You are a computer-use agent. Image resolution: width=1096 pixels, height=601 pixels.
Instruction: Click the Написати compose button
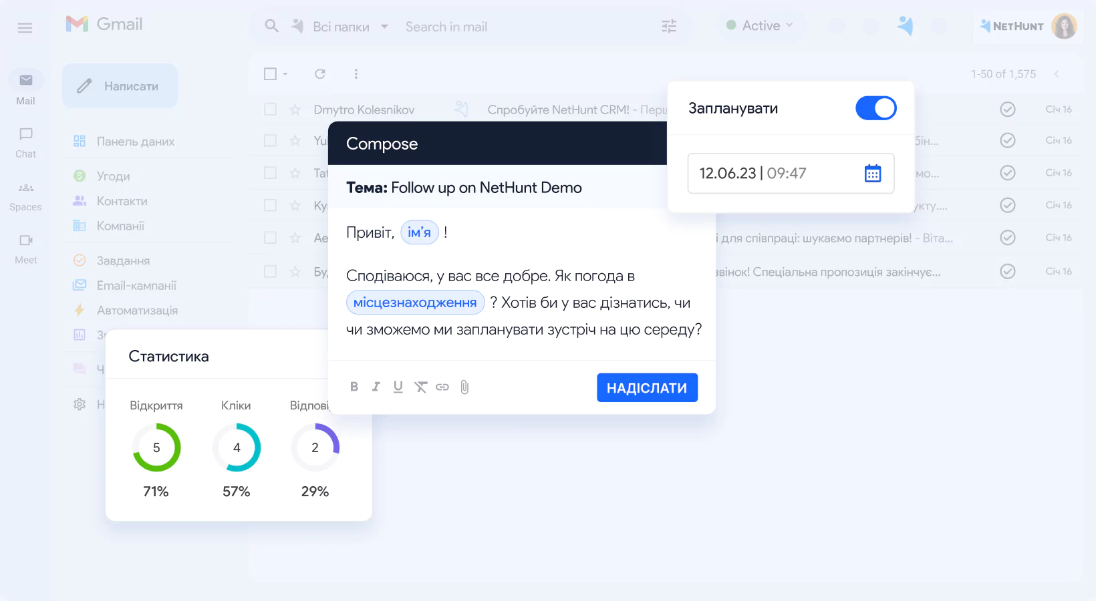(x=120, y=85)
